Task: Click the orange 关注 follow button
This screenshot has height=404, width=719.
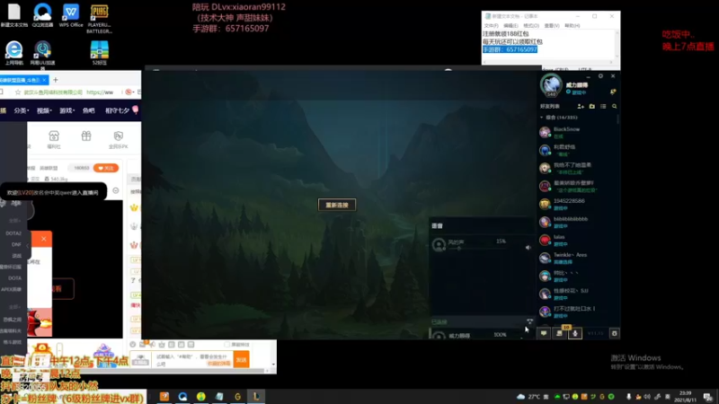Action: point(106,168)
